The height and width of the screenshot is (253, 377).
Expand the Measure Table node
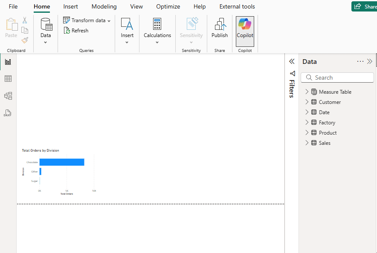[307, 92]
